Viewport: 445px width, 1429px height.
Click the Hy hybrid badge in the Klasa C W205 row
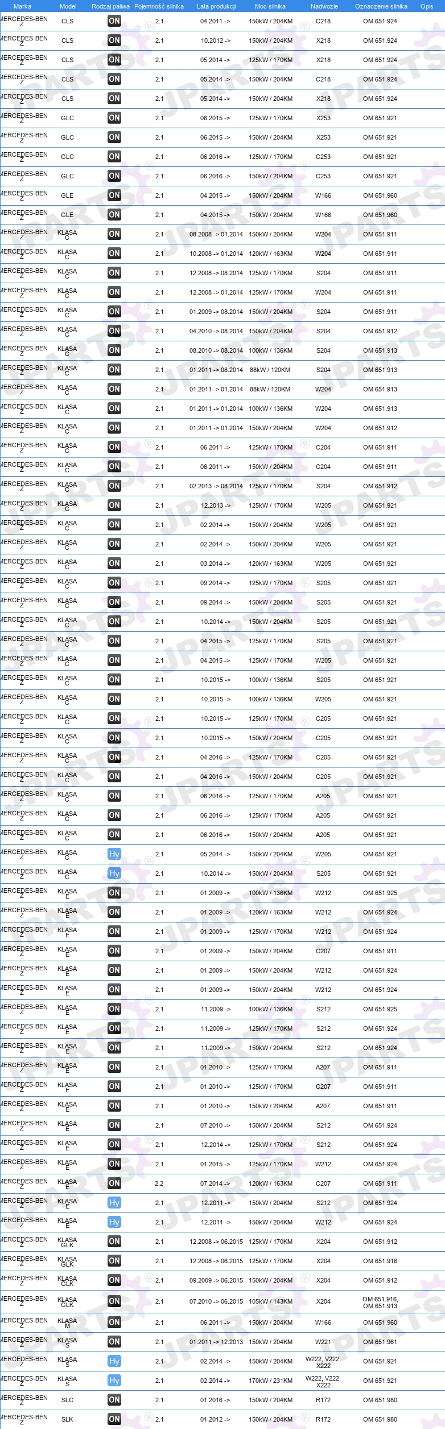[x=114, y=854]
